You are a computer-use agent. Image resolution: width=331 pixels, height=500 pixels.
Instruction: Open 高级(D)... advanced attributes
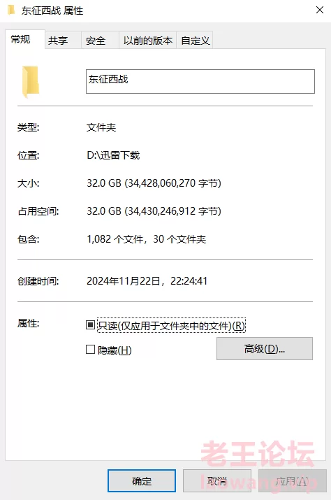[265, 349]
